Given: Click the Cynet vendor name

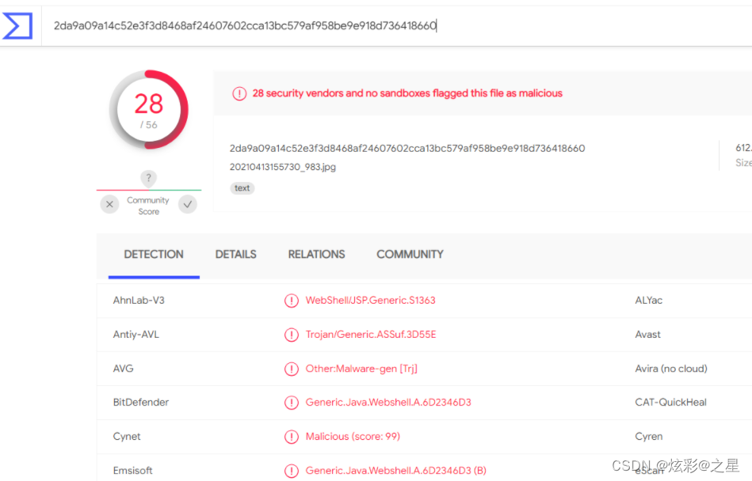Looking at the screenshot, I should coord(127,437).
